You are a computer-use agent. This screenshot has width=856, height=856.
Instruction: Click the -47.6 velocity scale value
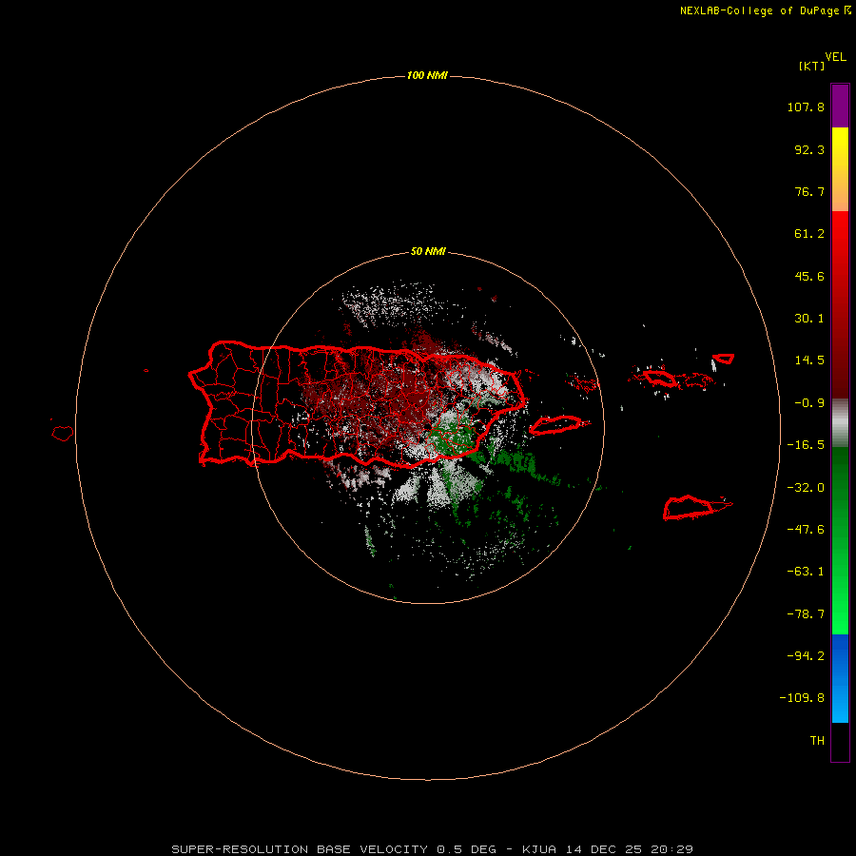click(806, 530)
